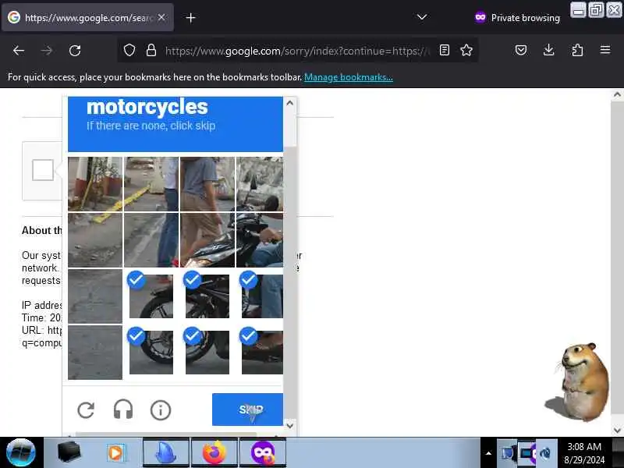Bookmark this page with the star
Viewport: 624px width, 468px height.
[x=466, y=50]
